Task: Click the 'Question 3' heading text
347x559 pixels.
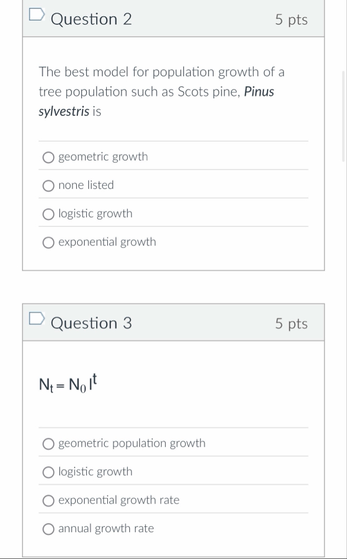Action: [x=91, y=323]
